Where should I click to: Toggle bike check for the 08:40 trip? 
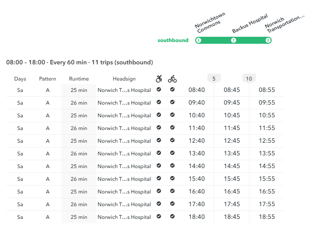pos(172,89)
